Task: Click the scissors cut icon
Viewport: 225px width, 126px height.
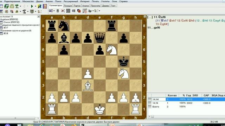Action: (x=63, y=11)
